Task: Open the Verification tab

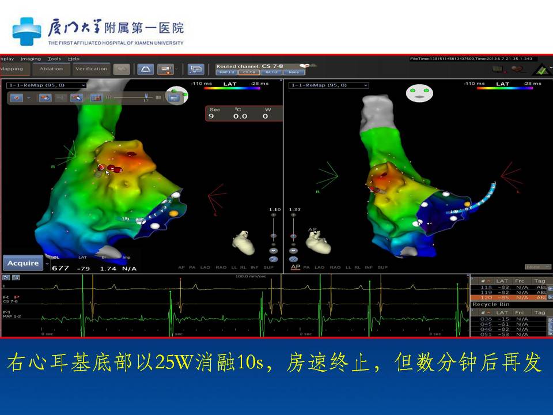Action: [x=91, y=69]
